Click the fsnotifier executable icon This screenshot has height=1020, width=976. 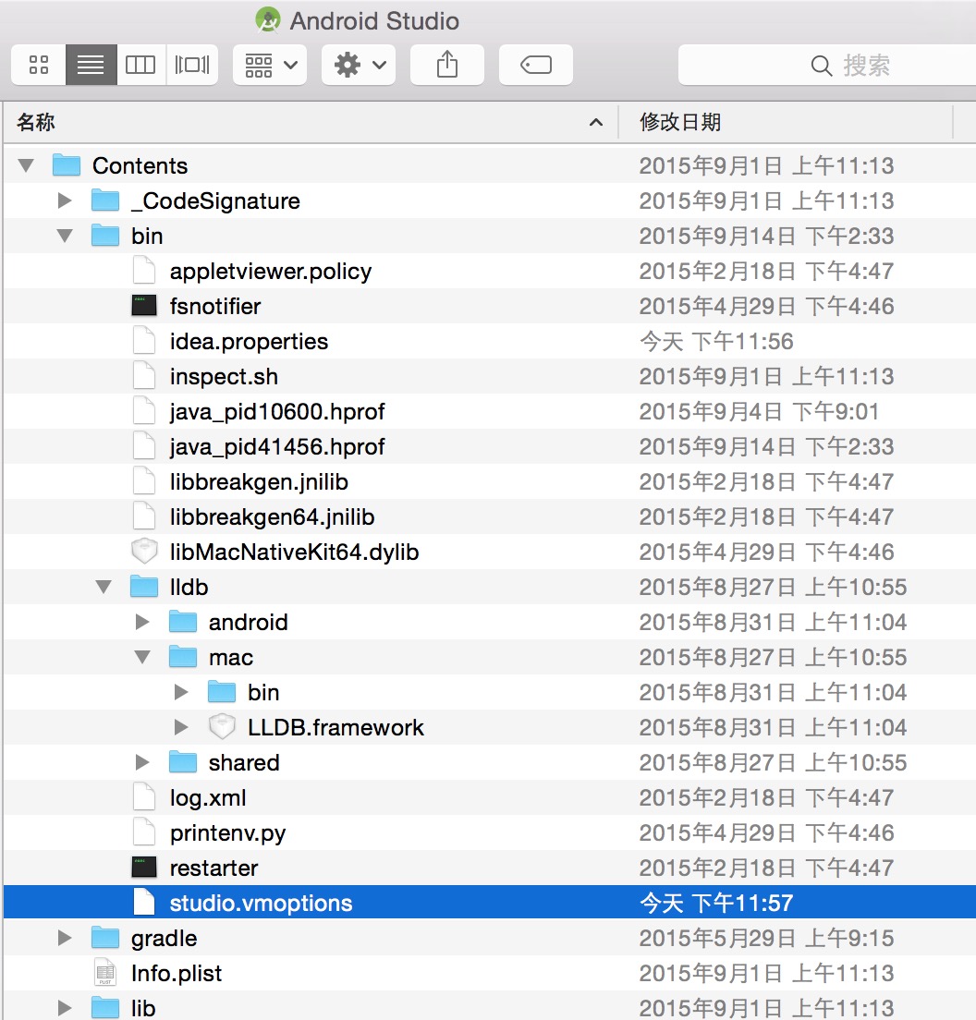pos(144,306)
